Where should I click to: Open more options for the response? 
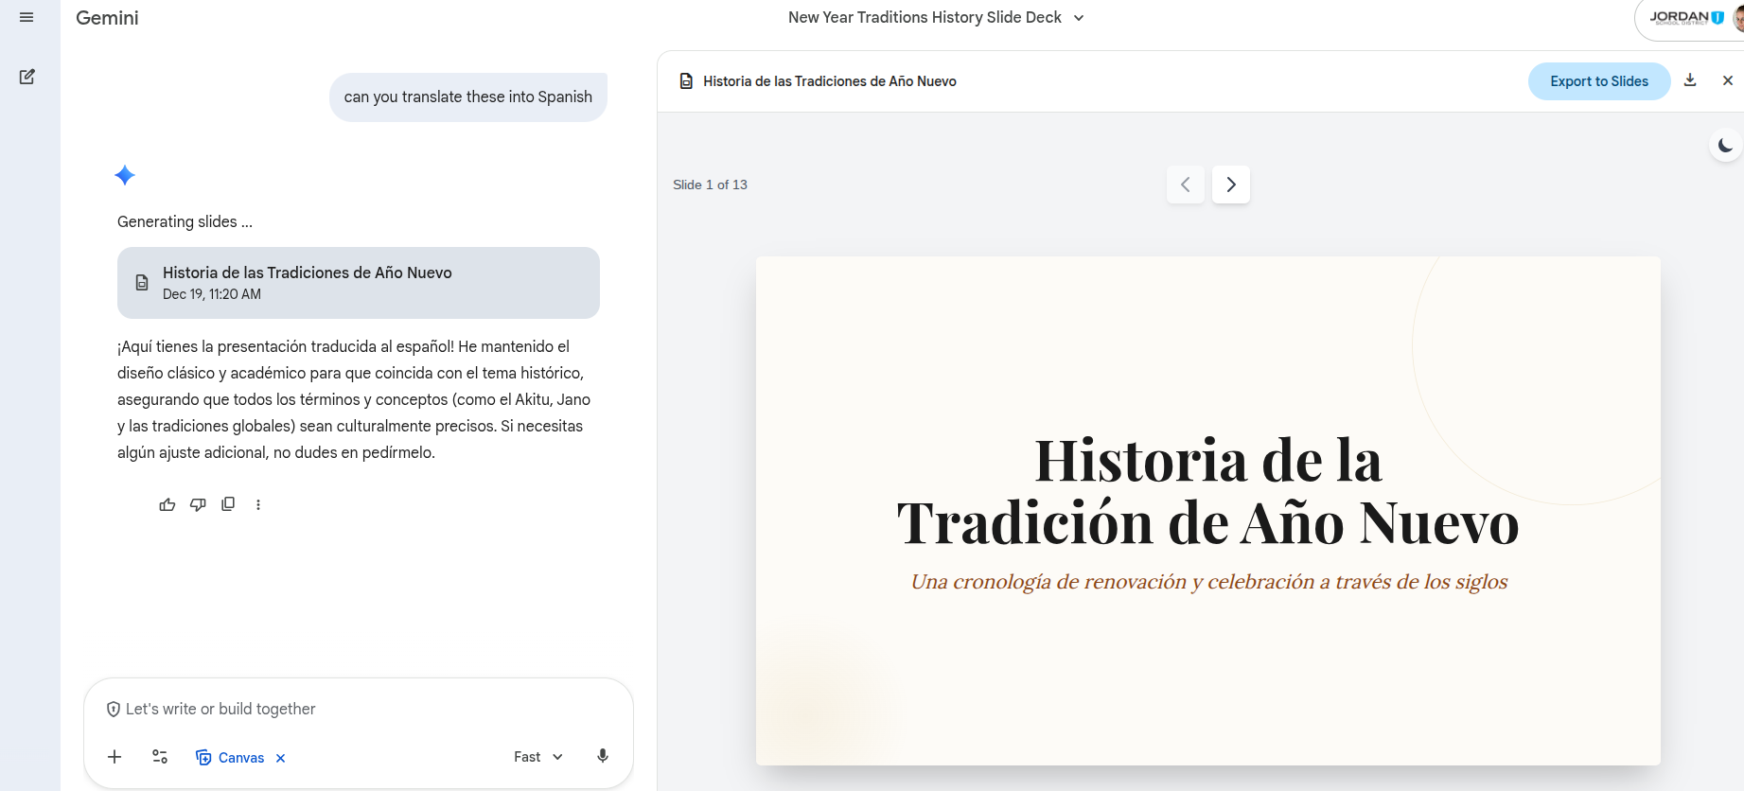coord(258,504)
